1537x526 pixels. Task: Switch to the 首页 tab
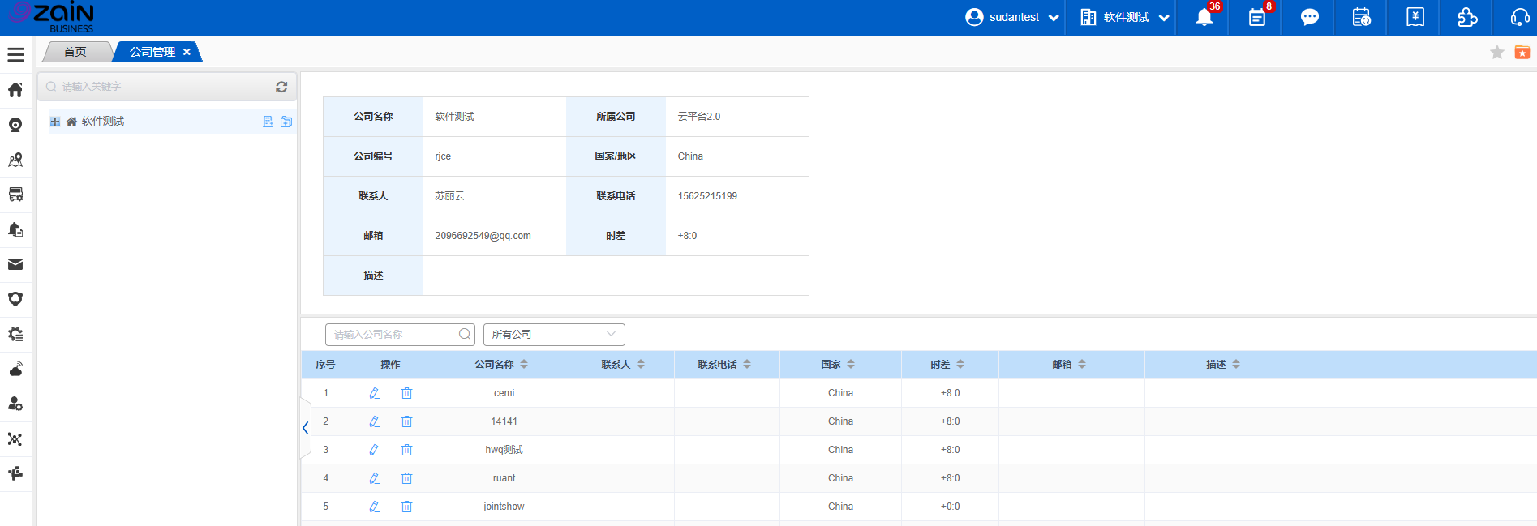75,52
